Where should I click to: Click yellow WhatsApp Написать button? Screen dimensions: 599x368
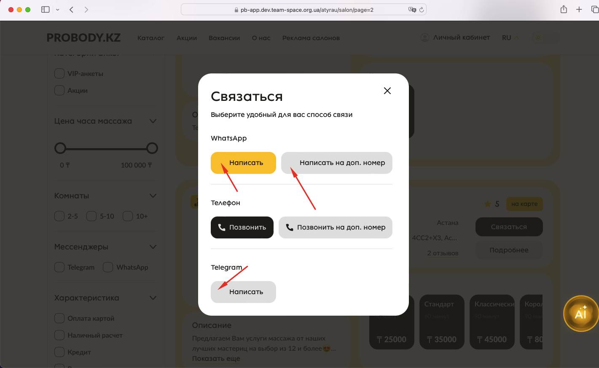coord(243,163)
